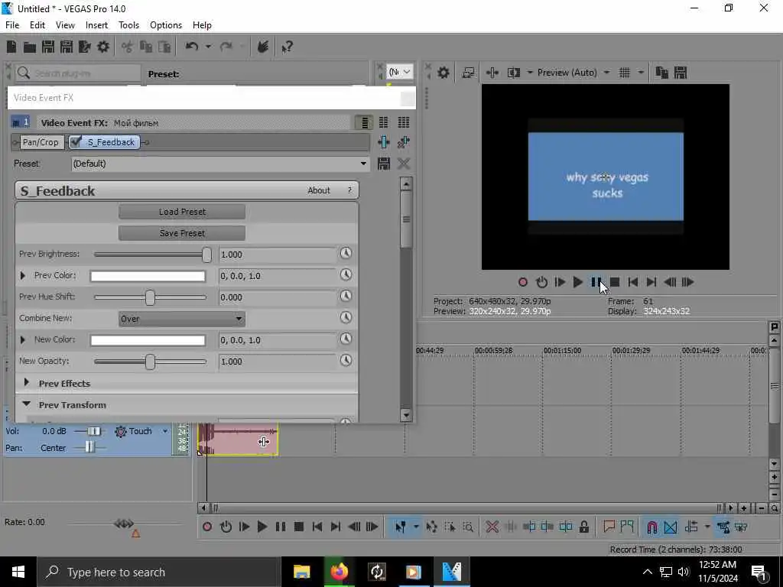This screenshot has width=783, height=587.
Task: Click the S_Feedback question mark help button
Action: (349, 190)
